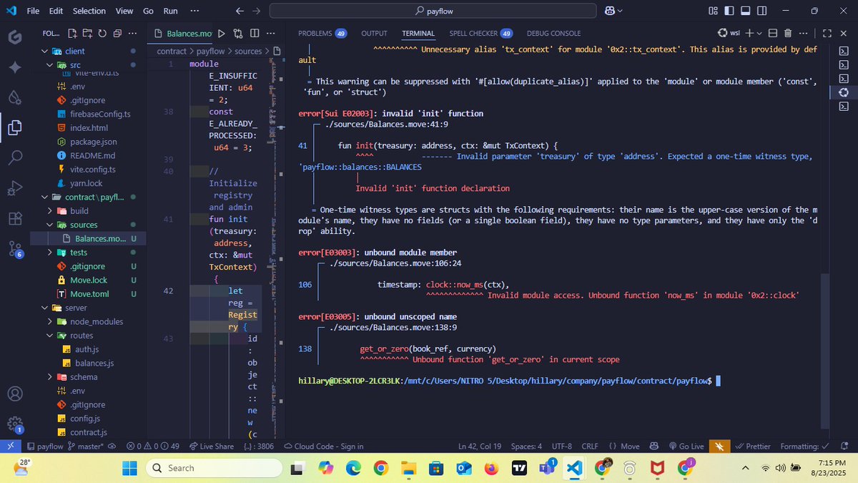Click Cloud Code - Sign in
Image resolution: width=858 pixels, height=483 pixels.
click(x=323, y=446)
